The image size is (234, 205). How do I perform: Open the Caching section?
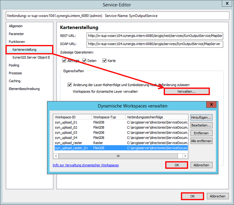point(14,81)
